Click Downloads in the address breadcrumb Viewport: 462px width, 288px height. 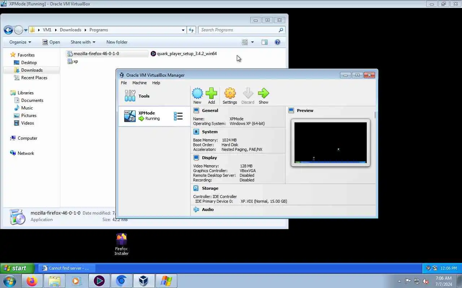click(70, 30)
